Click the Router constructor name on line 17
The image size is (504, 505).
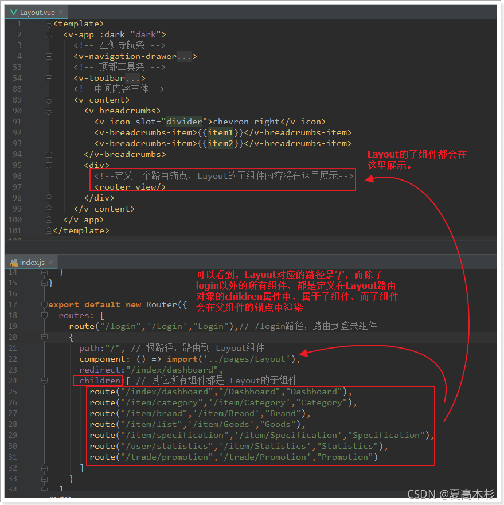pos(162,304)
